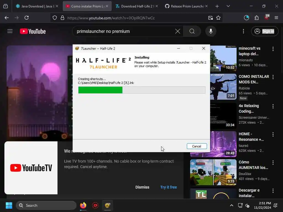
Task: Switch to the Release Prism Launcher tab
Action: 187,6
